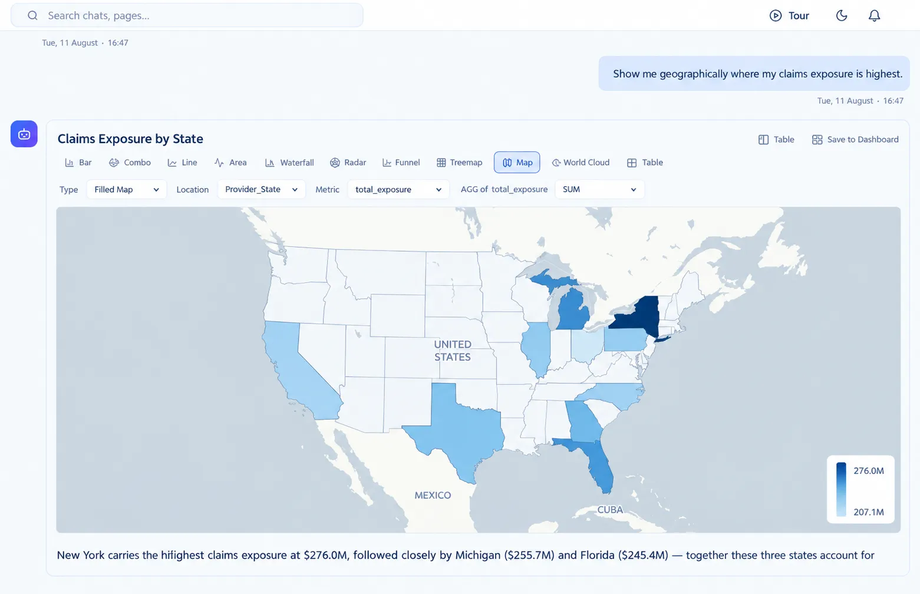This screenshot has height=594, width=920.
Task: Switch to the Combo chart tab
Action: click(130, 163)
